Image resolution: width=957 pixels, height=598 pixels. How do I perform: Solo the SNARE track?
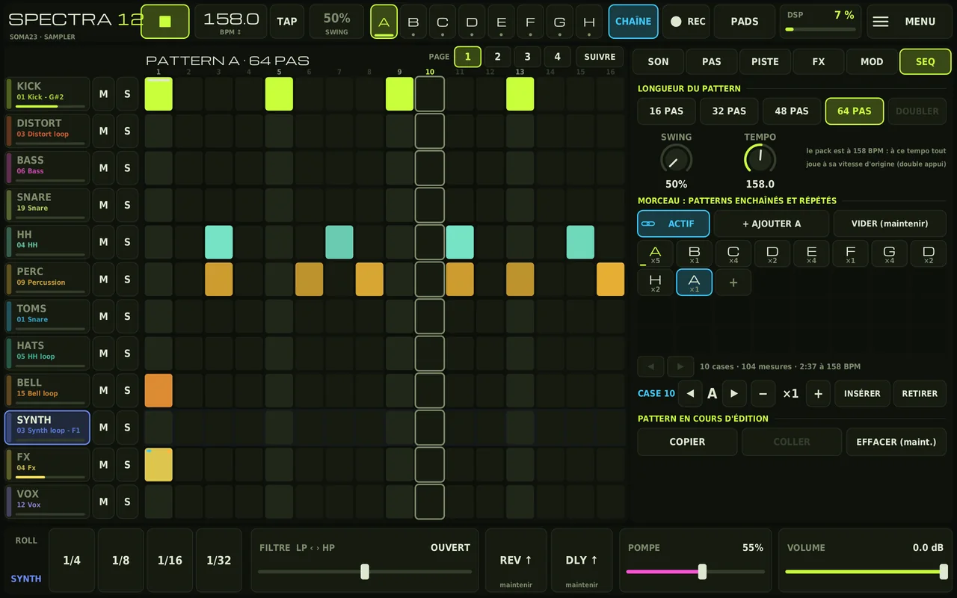pos(127,205)
